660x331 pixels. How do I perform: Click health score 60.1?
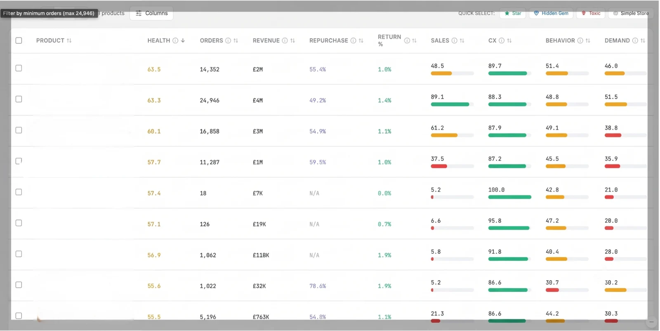click(x=154, y=131)
